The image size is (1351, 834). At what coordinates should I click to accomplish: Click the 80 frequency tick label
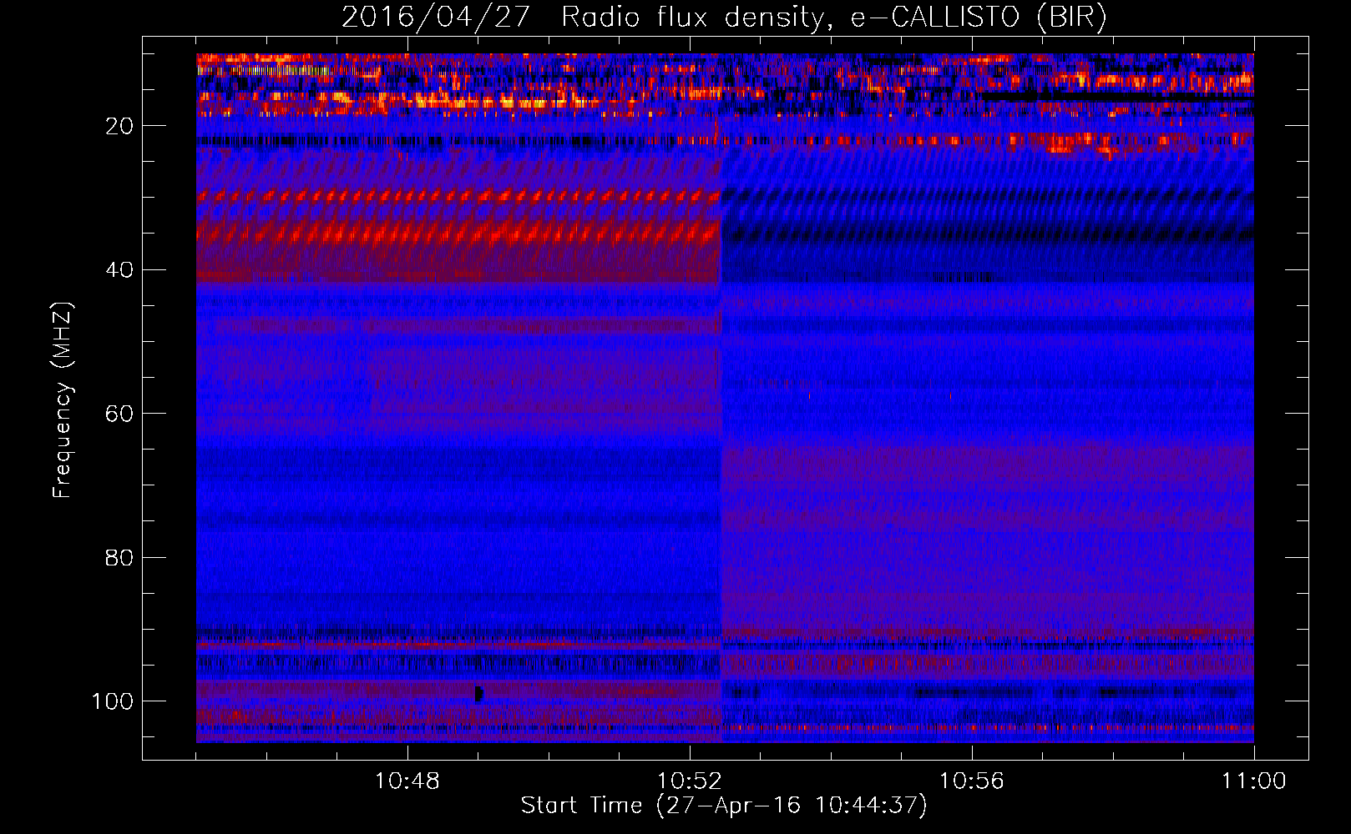click(119, 557)
